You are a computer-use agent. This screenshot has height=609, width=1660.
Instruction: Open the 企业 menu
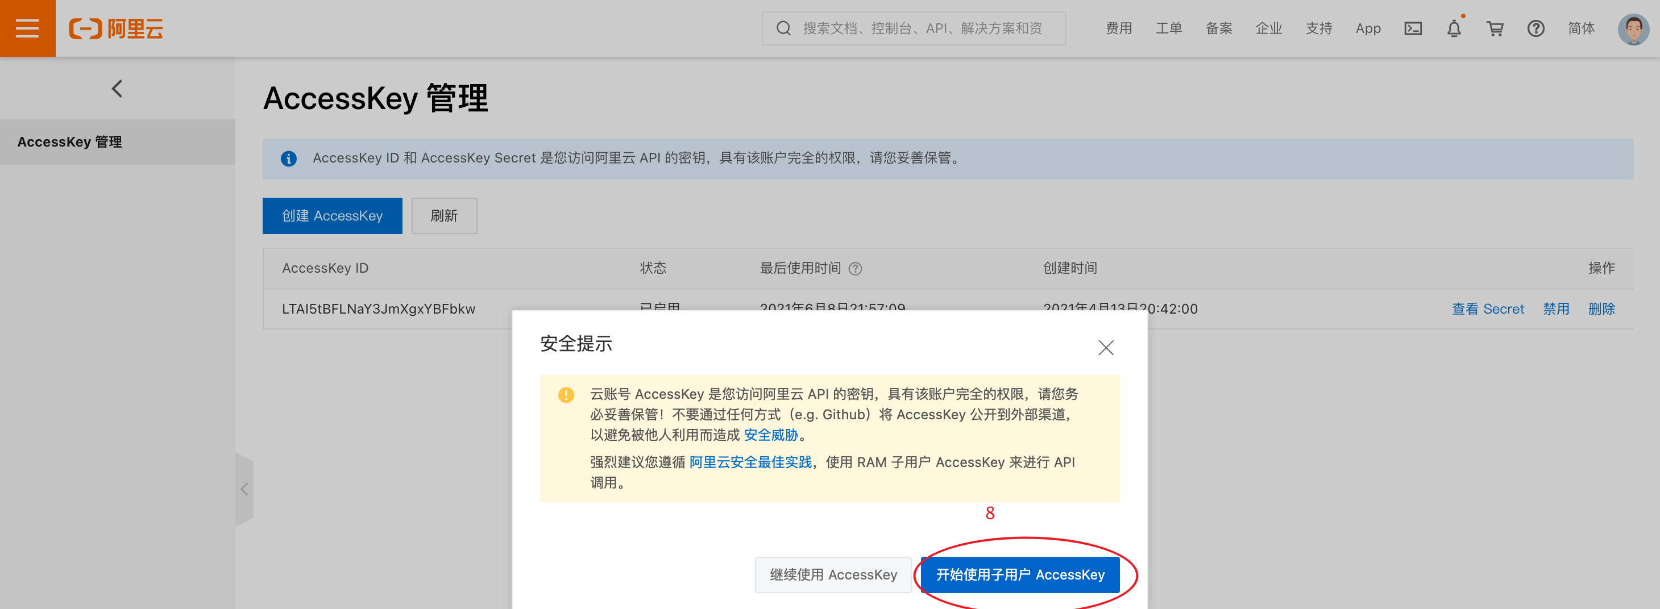pos(1268,28)
